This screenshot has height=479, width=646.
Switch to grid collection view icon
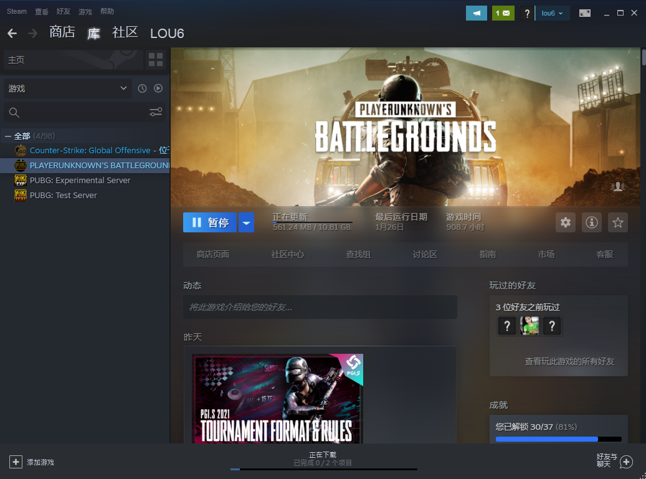155,60
